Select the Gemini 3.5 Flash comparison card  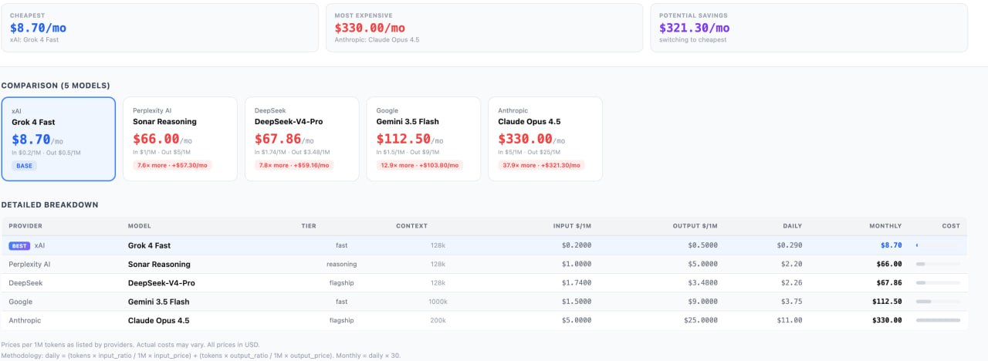pyautogui.click(x=424, y=139)
